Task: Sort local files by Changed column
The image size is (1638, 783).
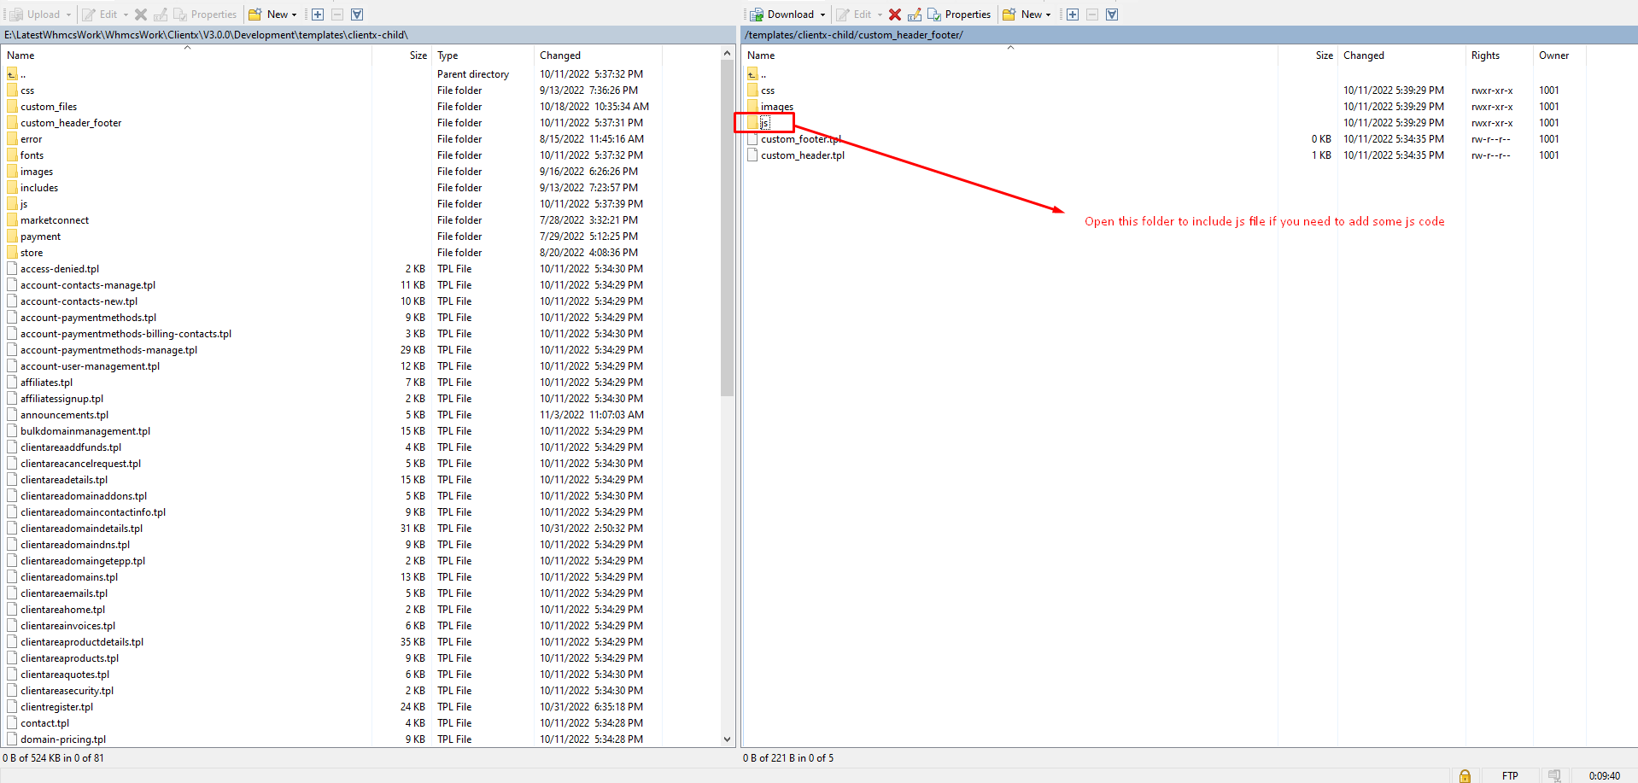Action: point(560,56)
